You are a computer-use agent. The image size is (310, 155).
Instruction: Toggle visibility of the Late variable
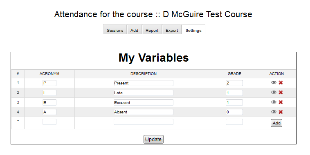(274, 92)
